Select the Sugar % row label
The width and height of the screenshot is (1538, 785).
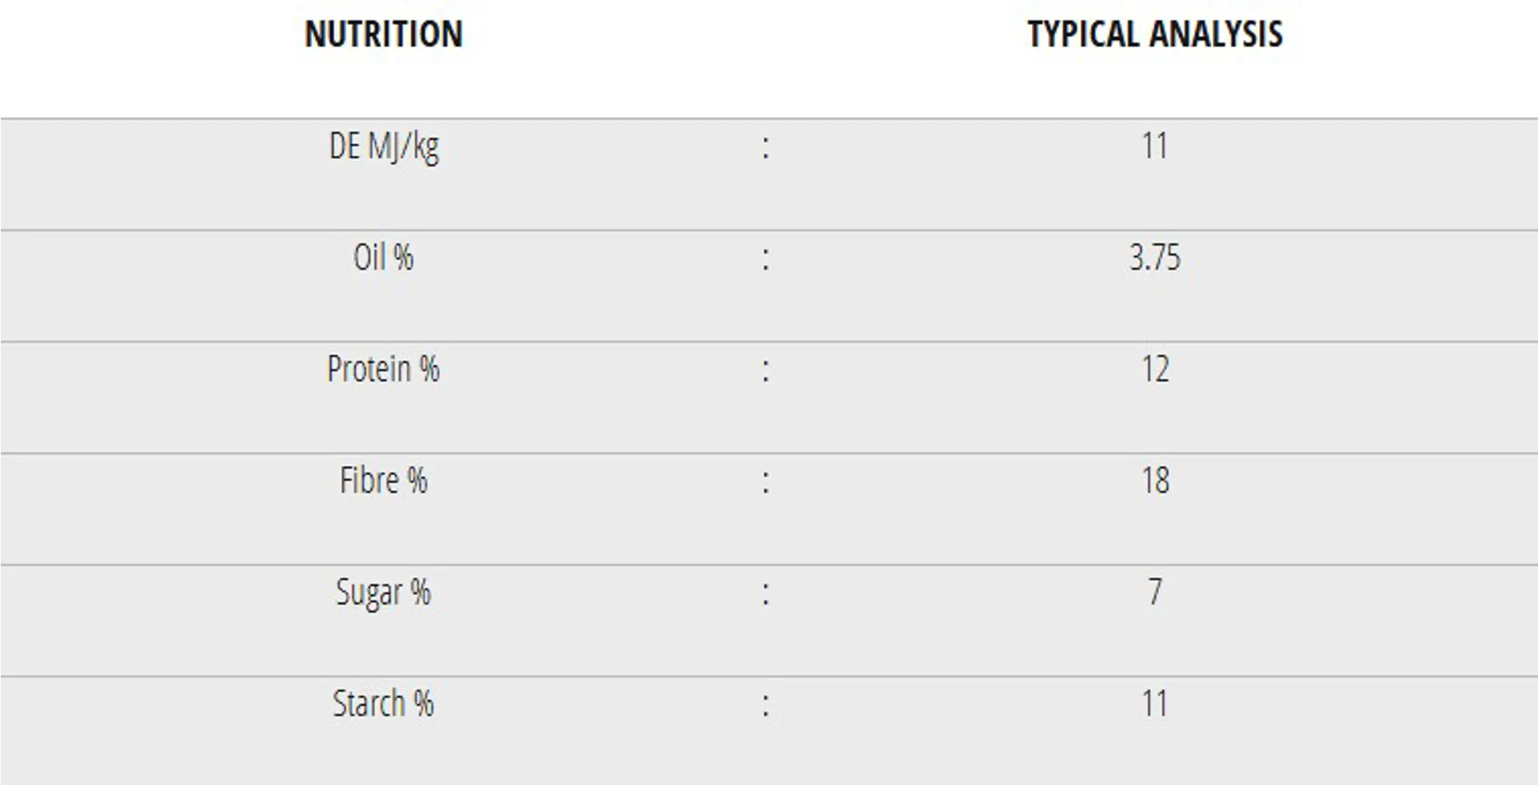[x=384, y=593]
